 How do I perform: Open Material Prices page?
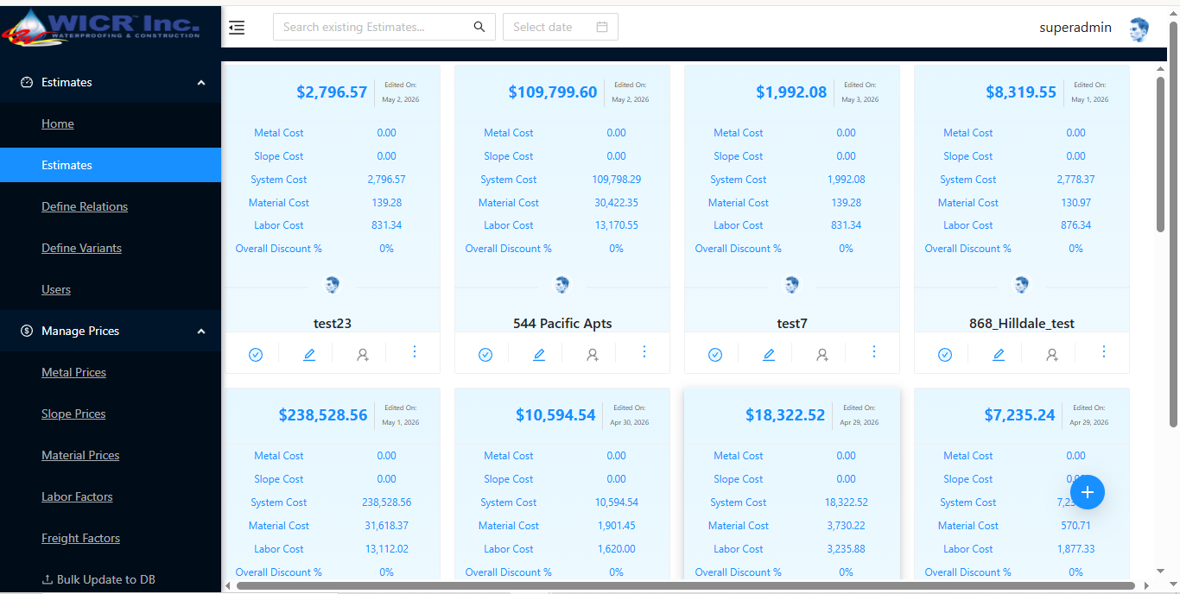pyautogui.click(x=80, y=455)
